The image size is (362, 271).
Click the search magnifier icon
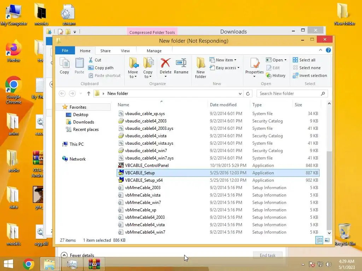(x=323, y=94)
